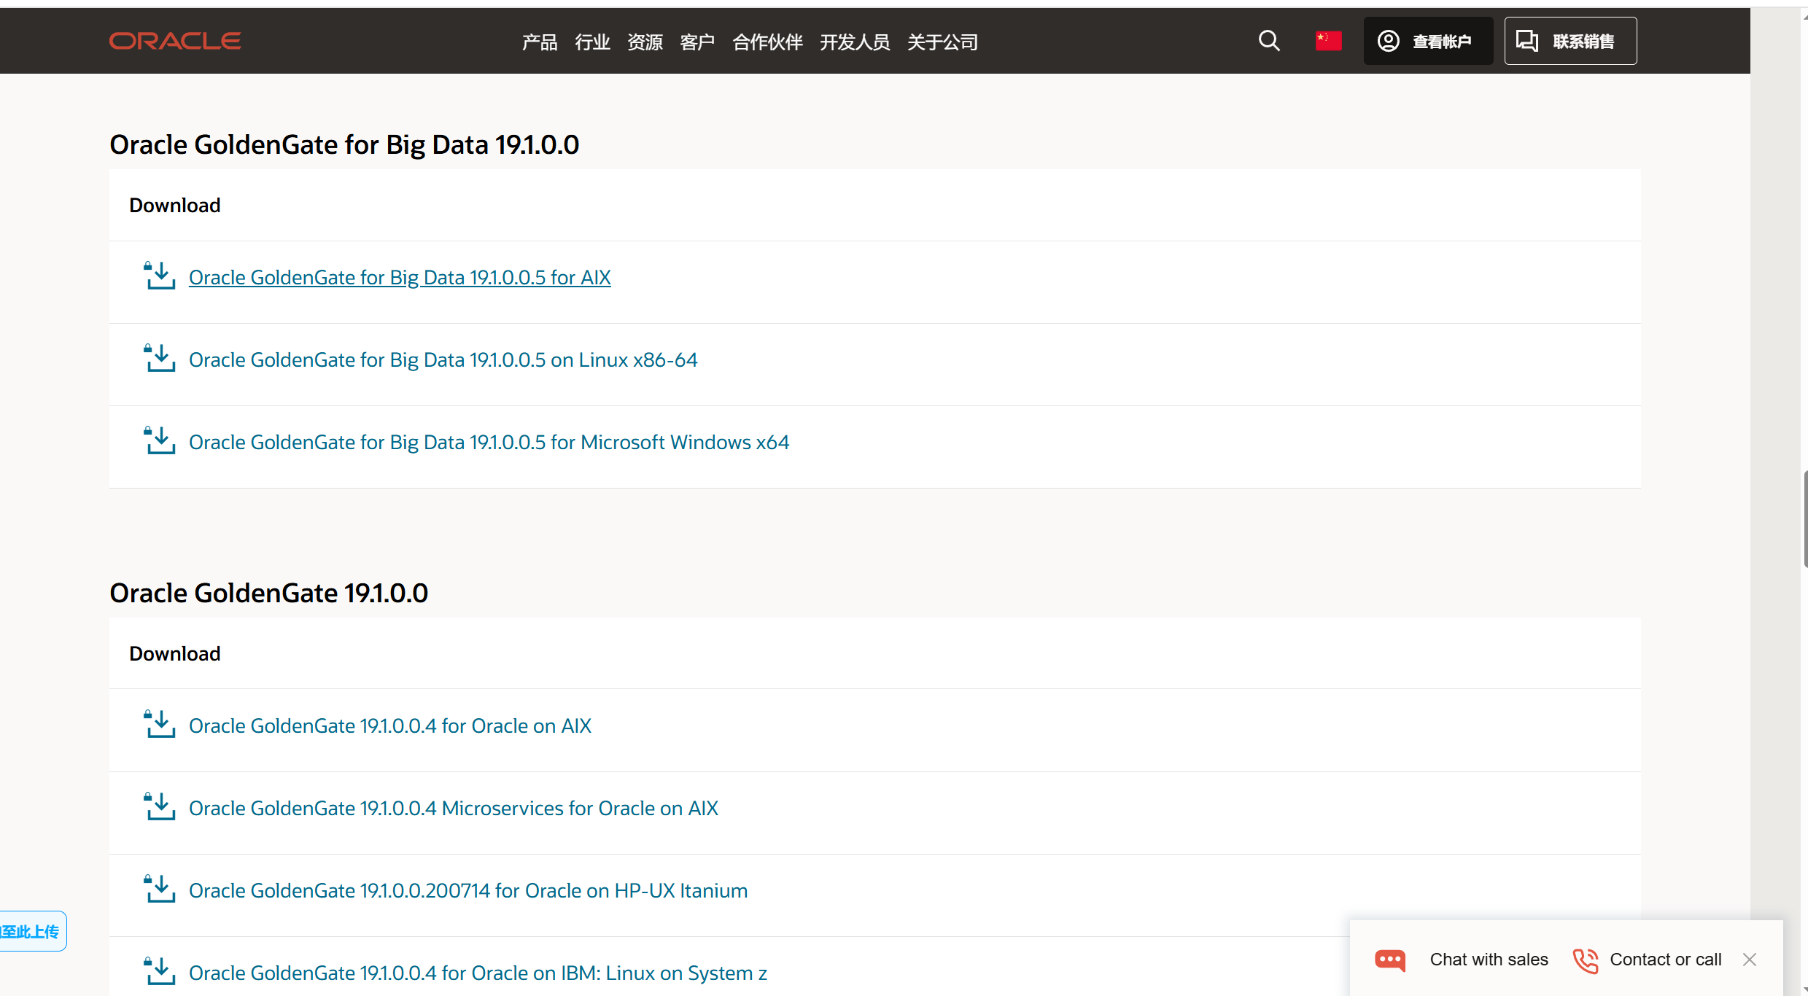Click the China flag country selector
This screenshot has height=996, width=1808.
click(1328, 41)
